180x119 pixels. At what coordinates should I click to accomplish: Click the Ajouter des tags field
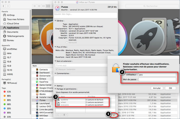[85, 15]
